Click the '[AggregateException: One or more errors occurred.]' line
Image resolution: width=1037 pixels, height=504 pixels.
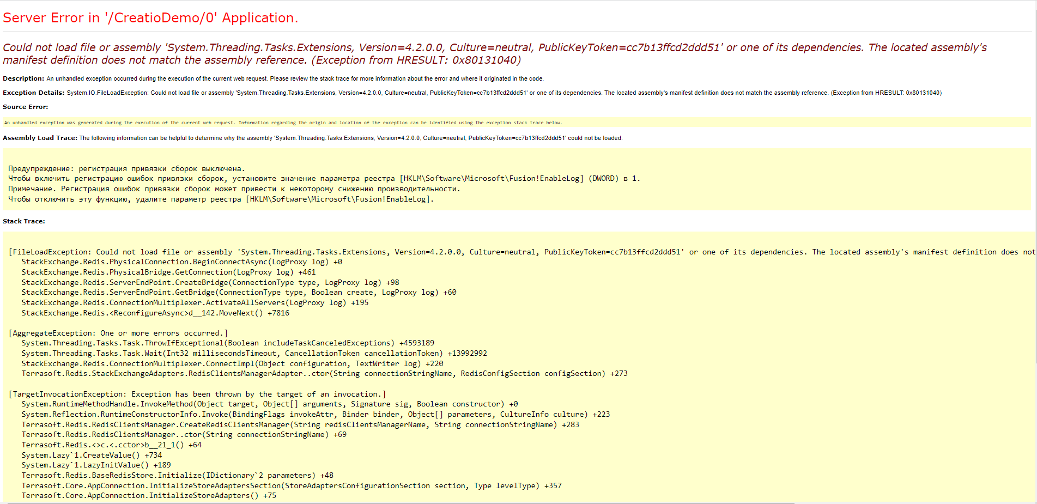[x=118, y=333]
